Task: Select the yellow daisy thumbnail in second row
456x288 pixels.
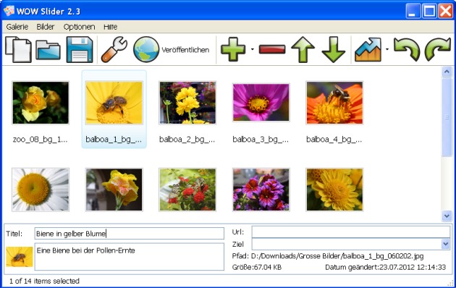Action: [x=334, y=190]
